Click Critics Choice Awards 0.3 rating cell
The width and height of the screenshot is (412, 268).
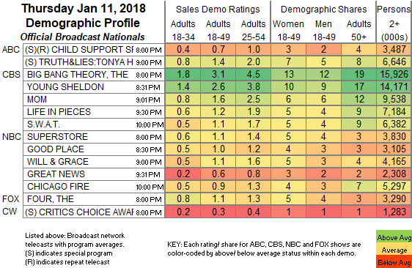point(218,212)
